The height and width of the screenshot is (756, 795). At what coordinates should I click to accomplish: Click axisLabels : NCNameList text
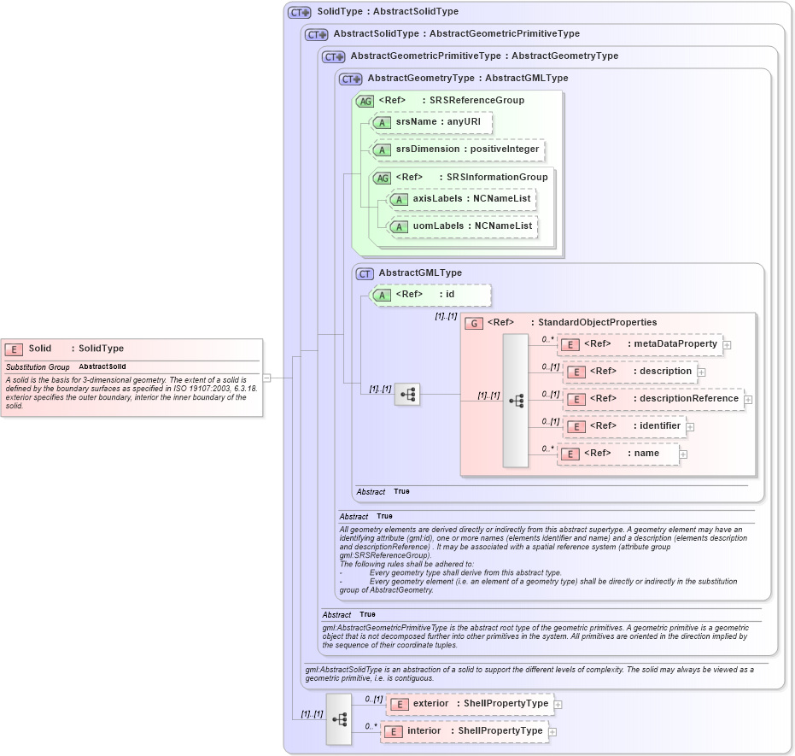pos(471,199)
